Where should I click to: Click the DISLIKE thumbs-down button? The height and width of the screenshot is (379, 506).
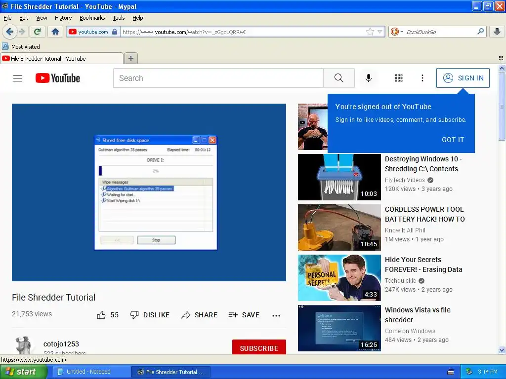150,315
